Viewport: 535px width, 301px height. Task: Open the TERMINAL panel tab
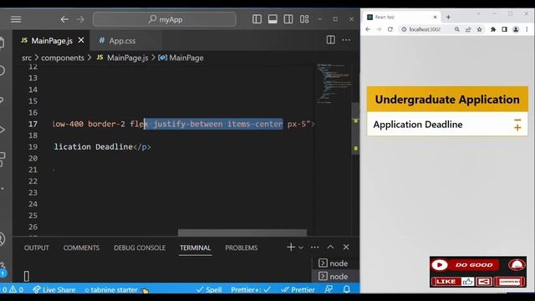(195, 247)
